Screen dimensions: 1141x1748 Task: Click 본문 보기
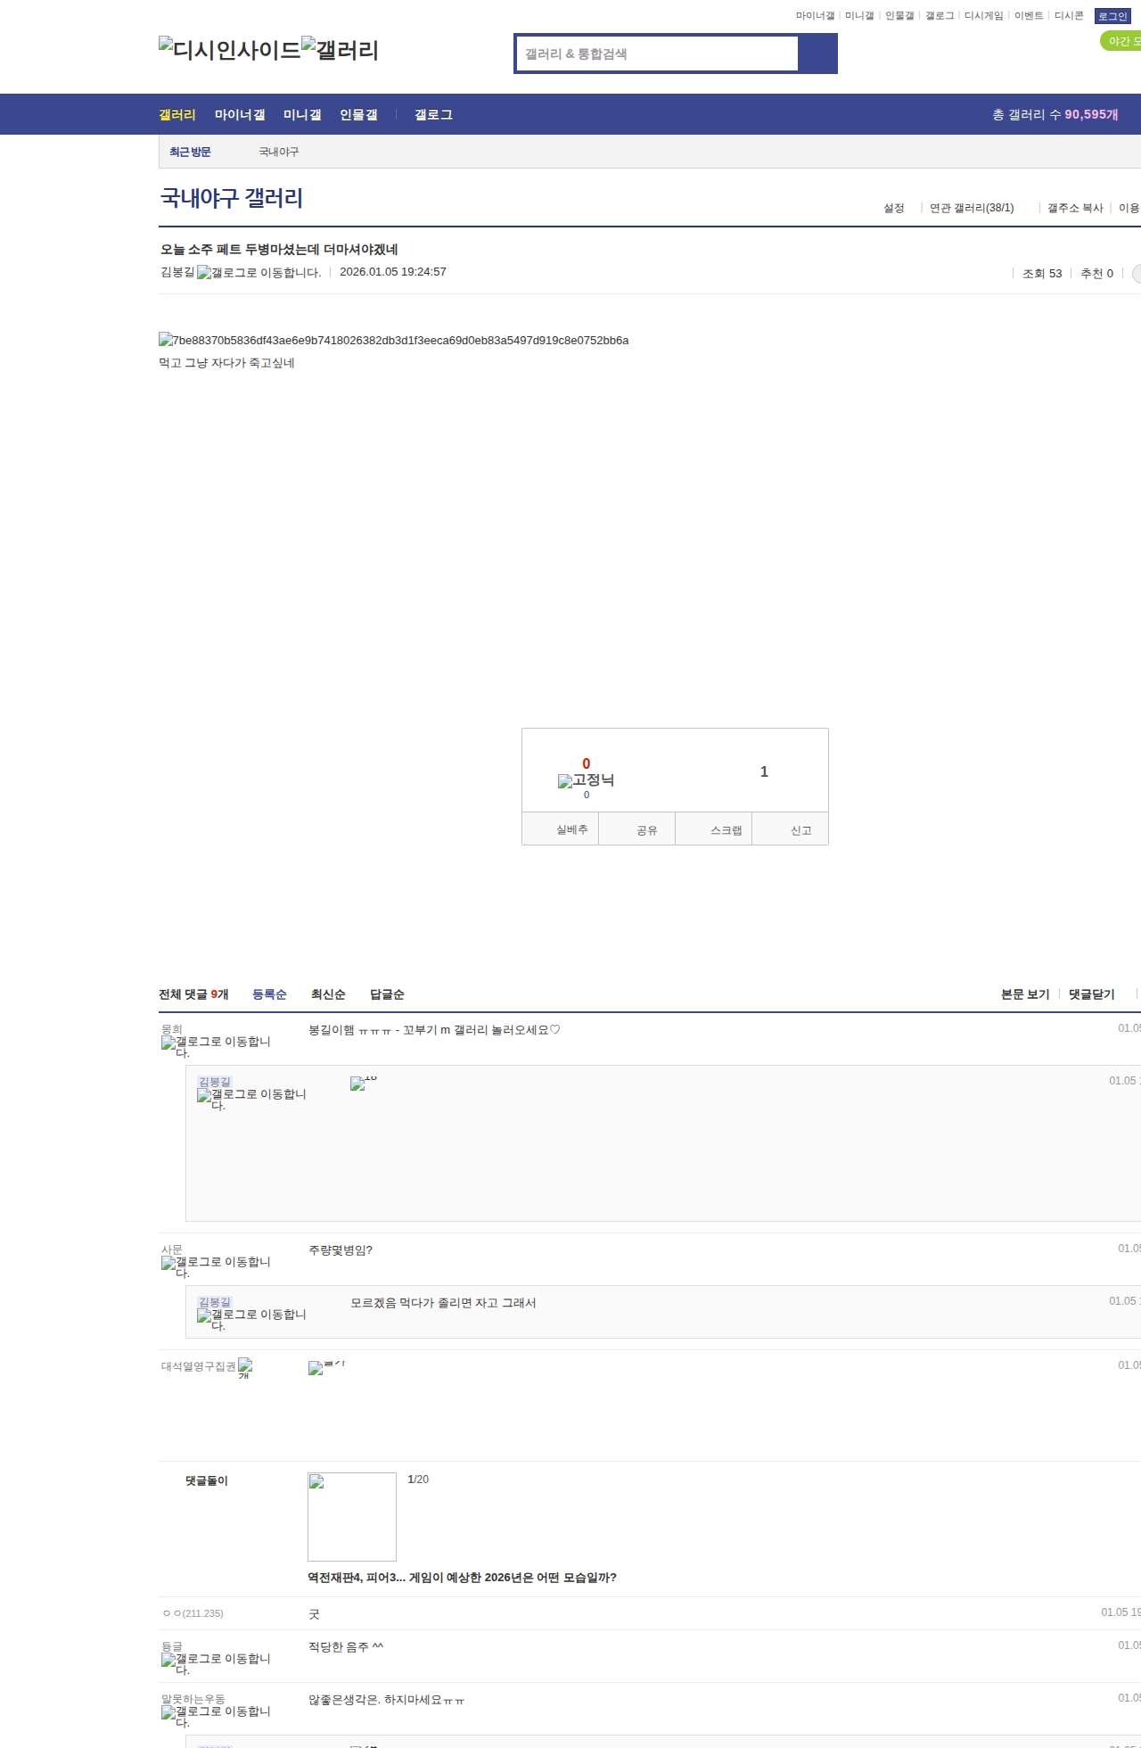click(x=1025, y=994)
